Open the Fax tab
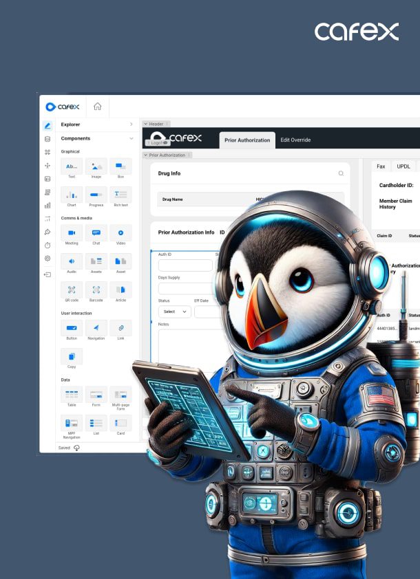Screen dimensions: 420x579 coord(381,166)
